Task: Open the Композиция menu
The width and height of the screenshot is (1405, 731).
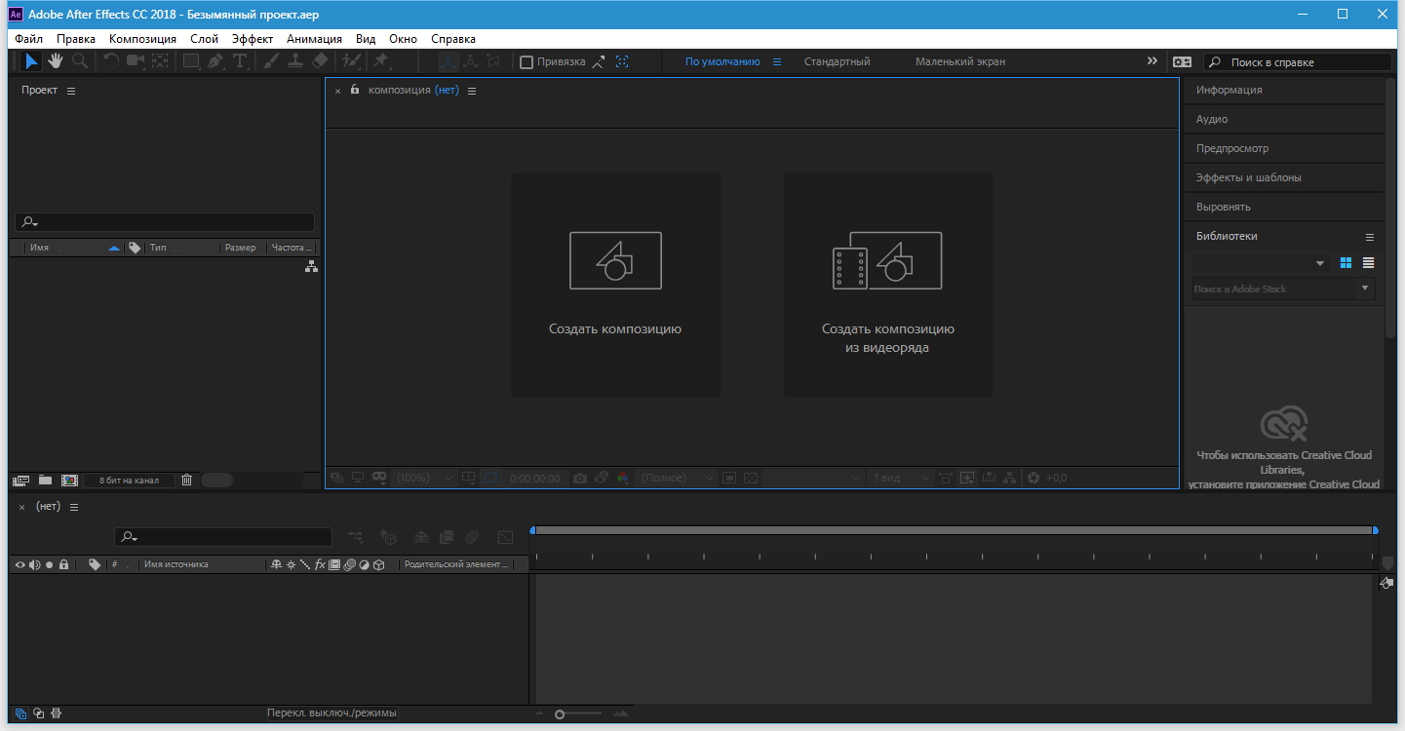Action: (x=142, y=39)
